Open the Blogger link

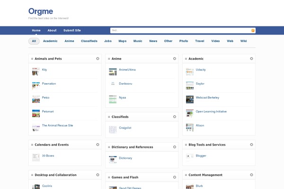tap(201, 156)
